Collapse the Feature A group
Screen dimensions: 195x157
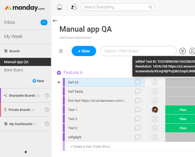pyautogui.click(x=59, y=73)
